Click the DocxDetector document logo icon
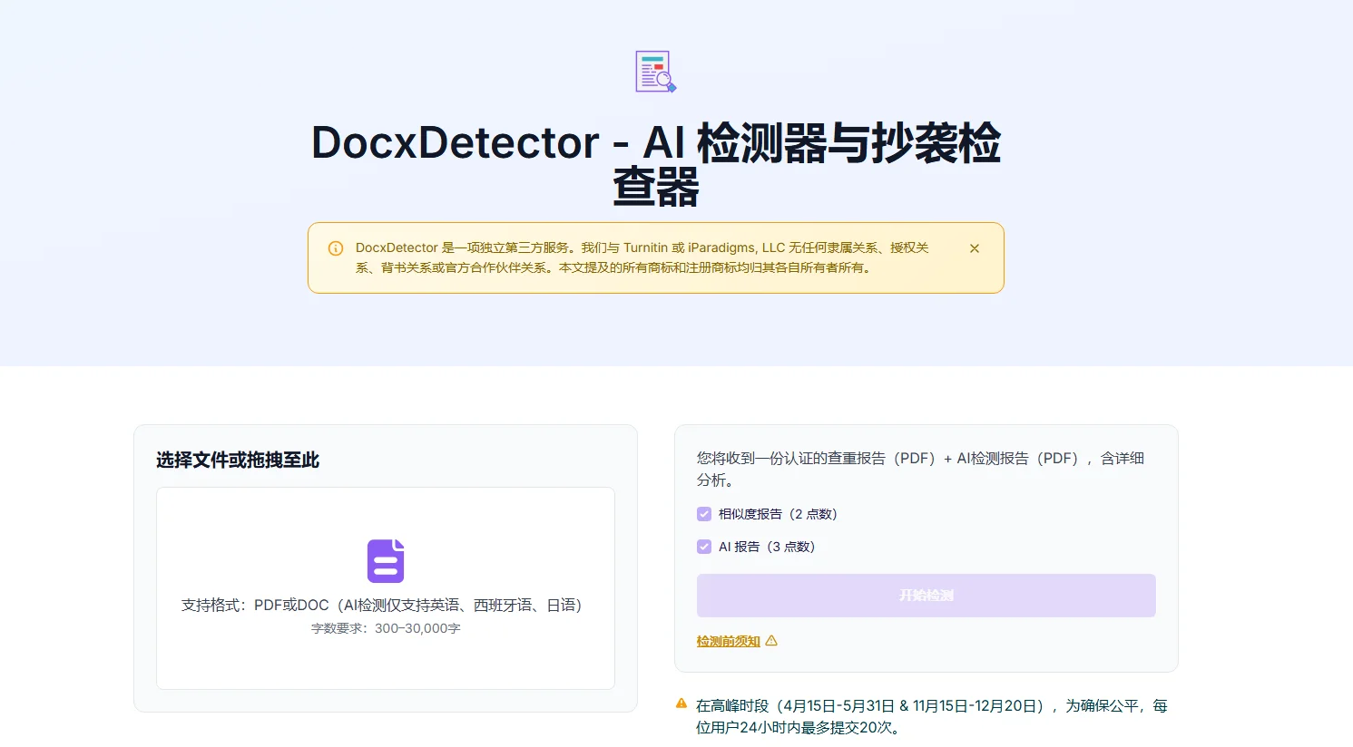Screen dimensions: 1353x747 click(x=656, y=72)
